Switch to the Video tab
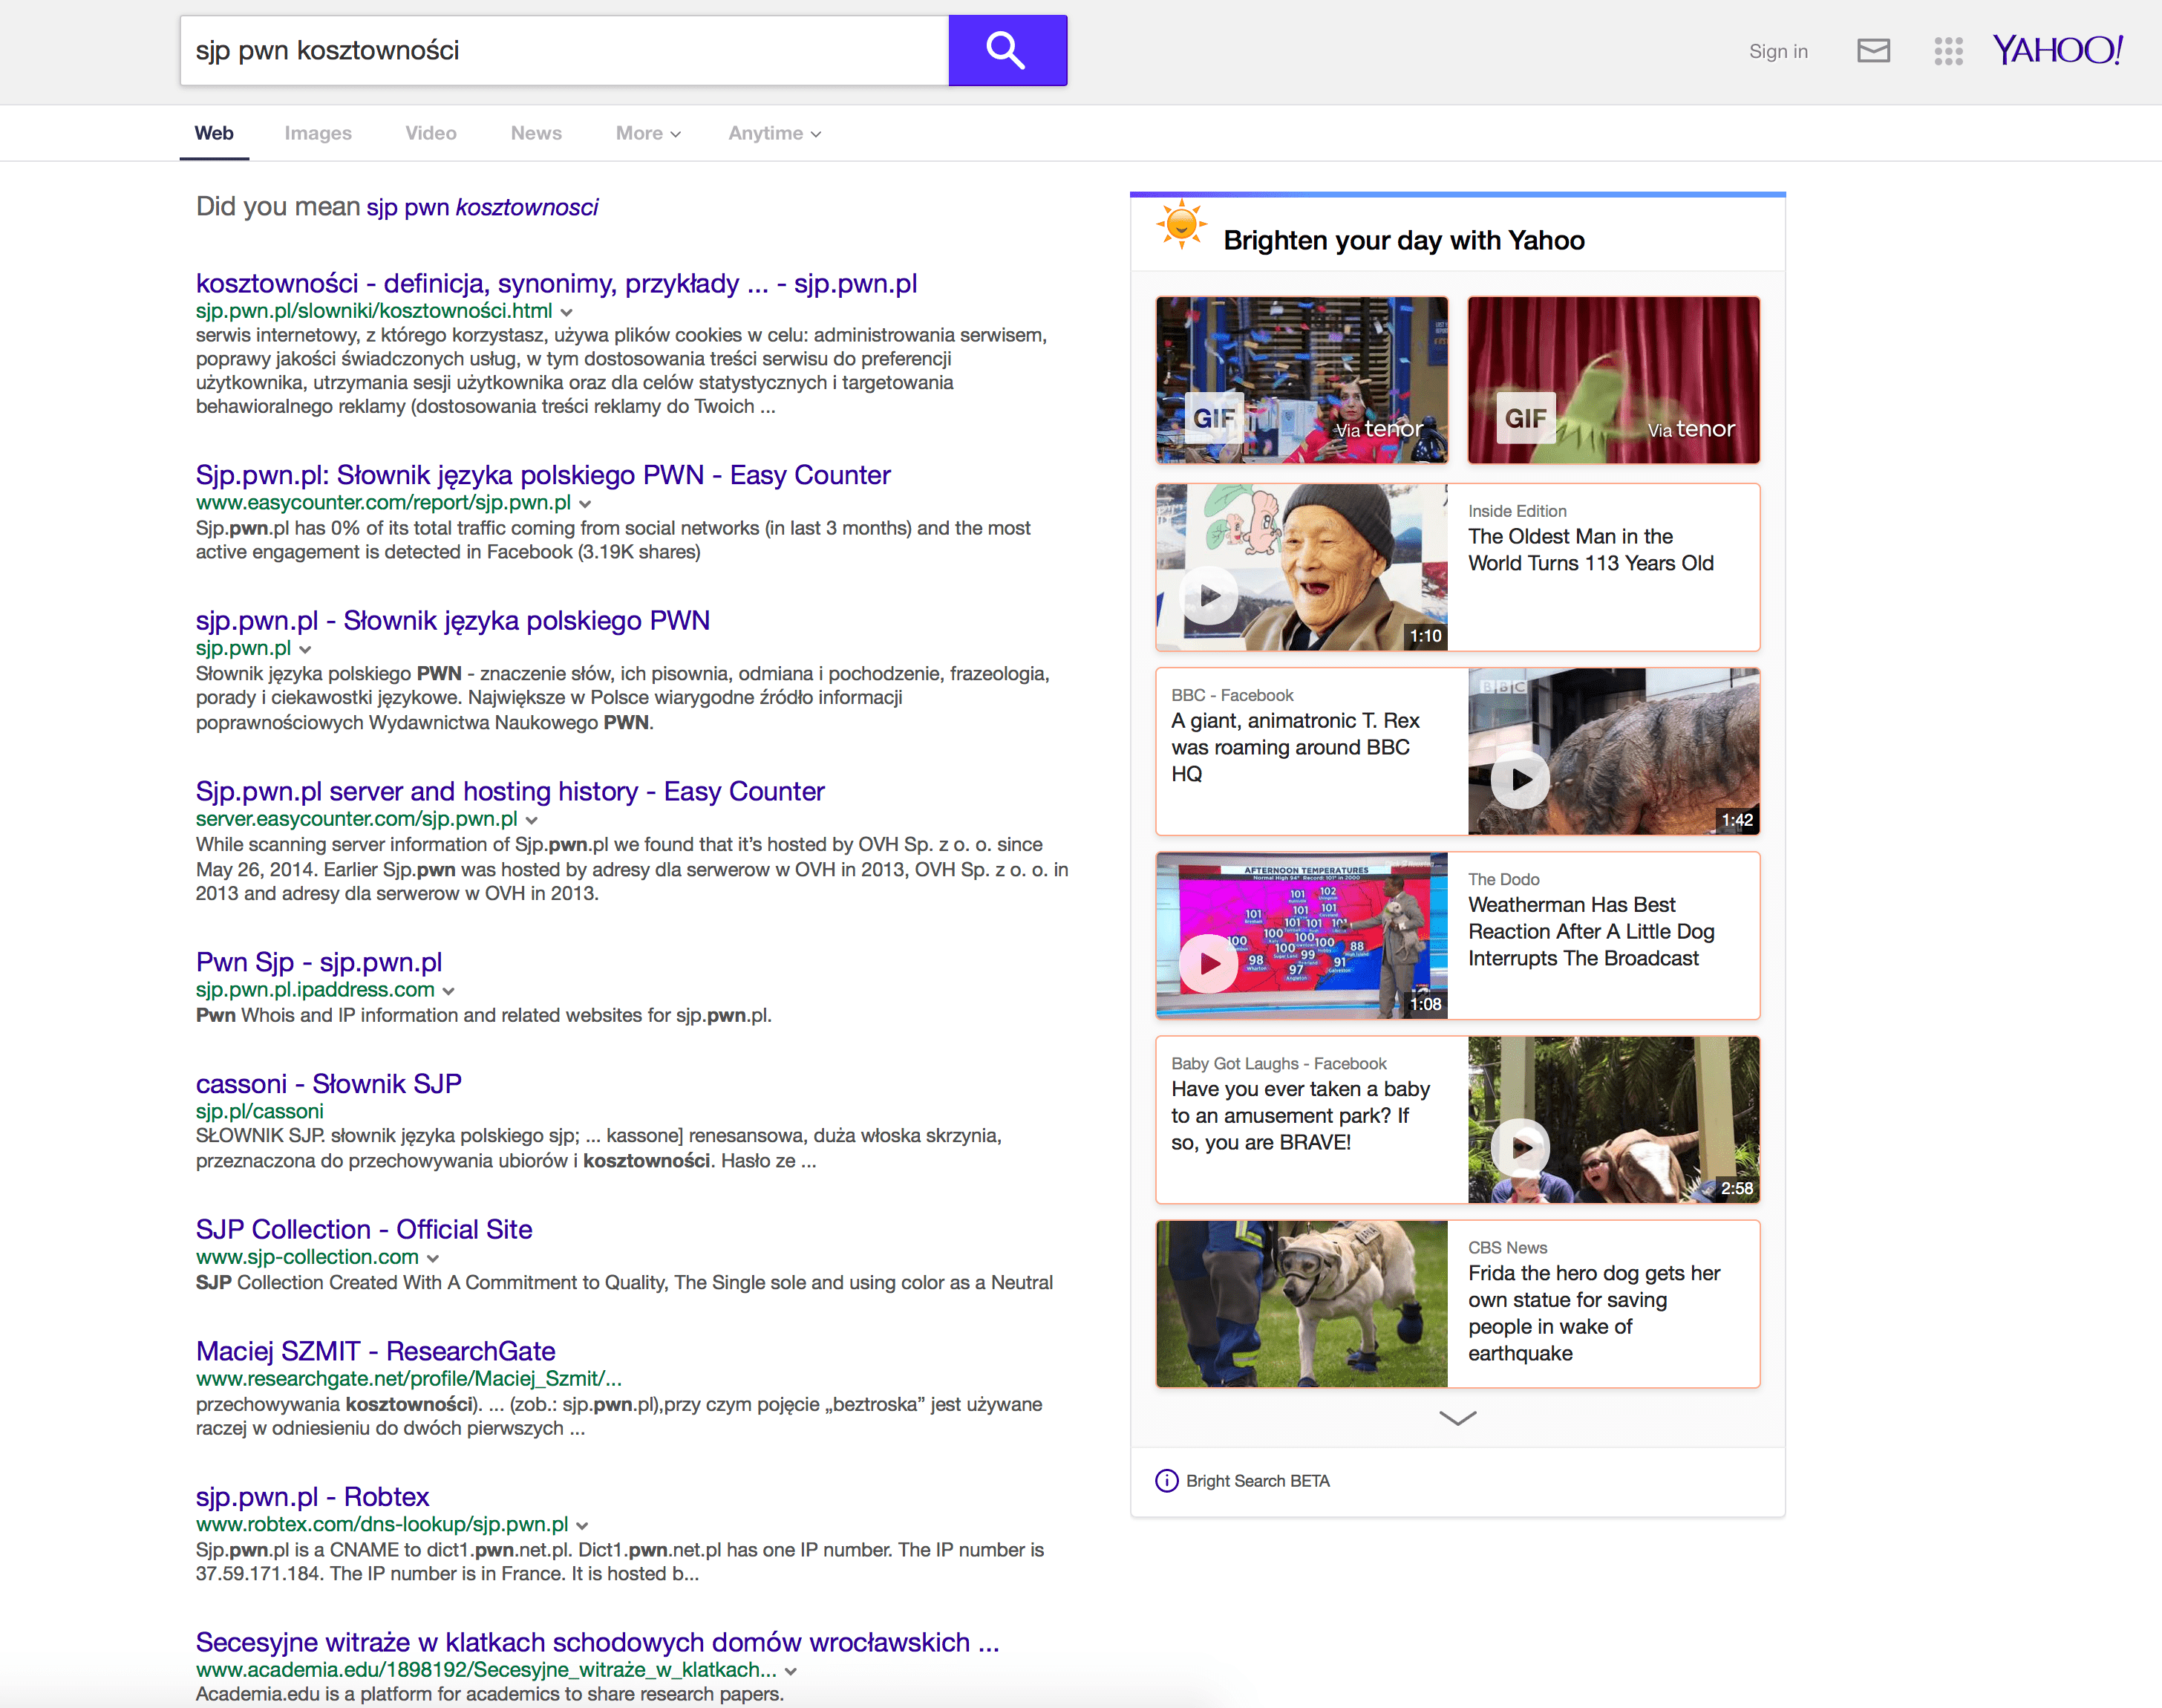This screenshot has width=2162, height=1708. (x=431, y=133)
